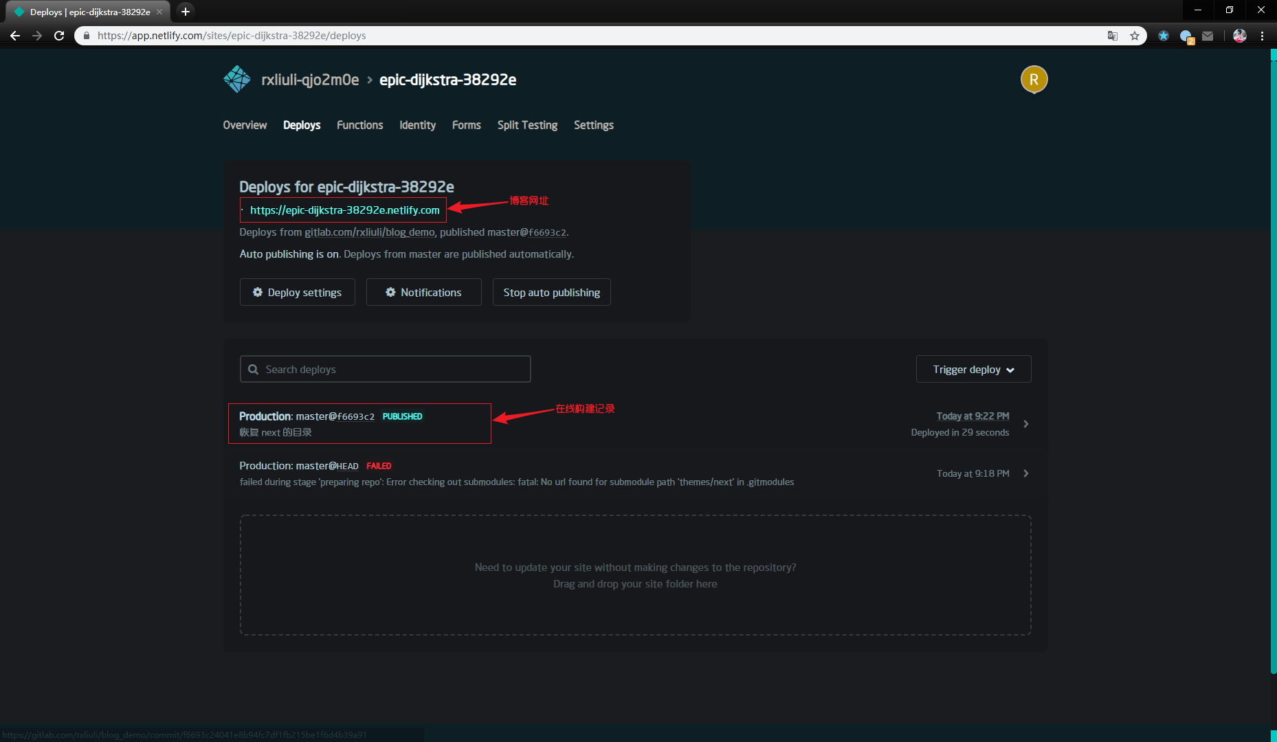Screen dimensions: 1277x742
Task: Switch to the Overview tab
Action: click(245, 125)
